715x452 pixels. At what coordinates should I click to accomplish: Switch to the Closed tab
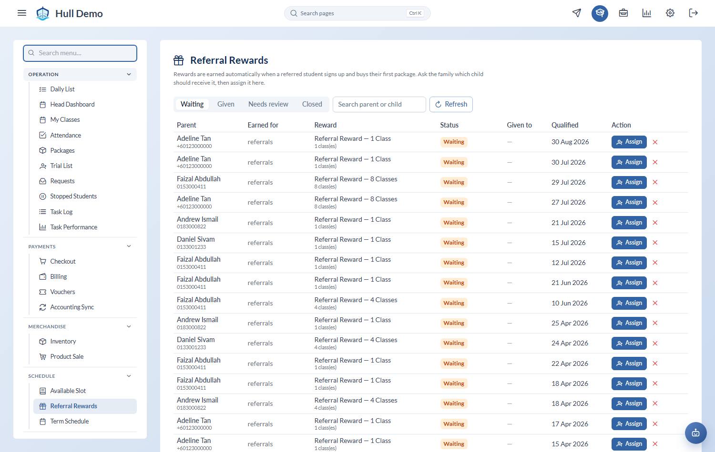(x=312, y=104)
